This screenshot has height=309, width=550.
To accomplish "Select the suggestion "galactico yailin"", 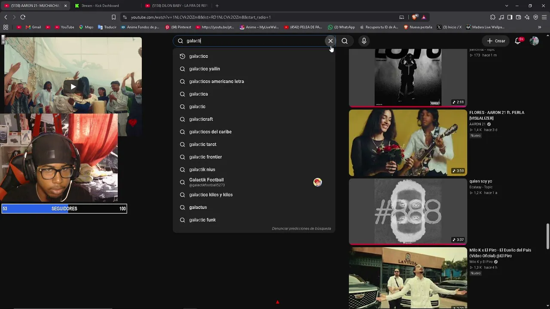I will pos(254,69).
